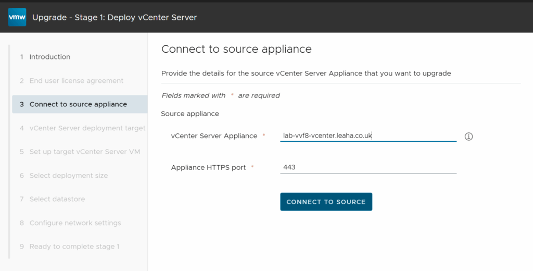Click the 'Fields marked with * are required' note
This screenshot has width=533, height=271.
pyautogui.click(x=221, y=95)
